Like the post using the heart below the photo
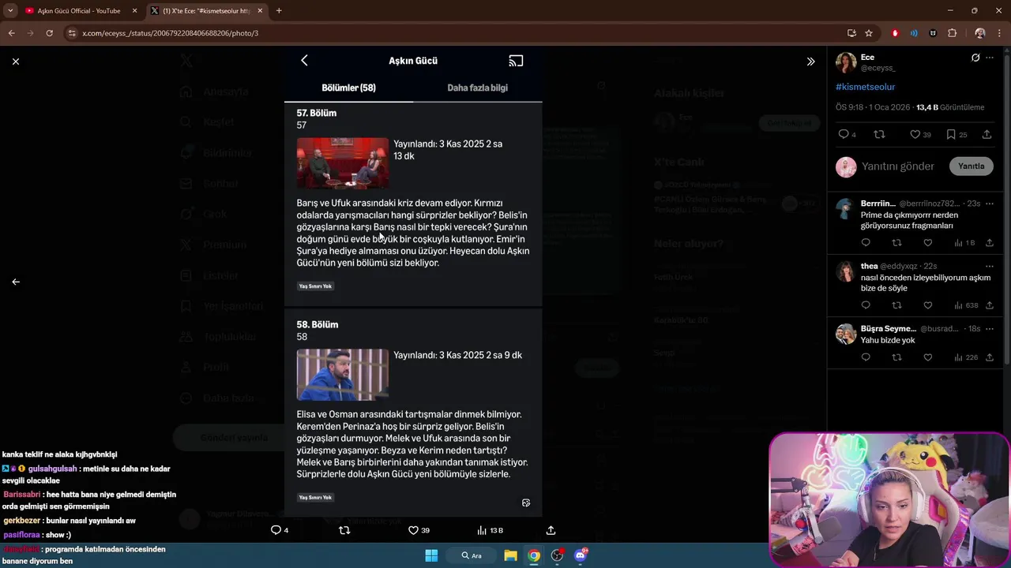The image size is (1011, 568). tap(419, 530)
